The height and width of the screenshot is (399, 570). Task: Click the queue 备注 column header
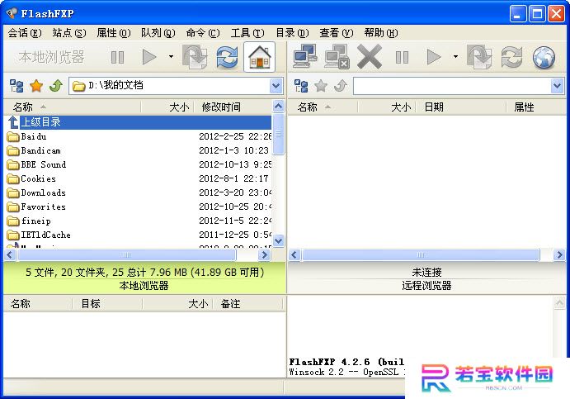click(x=247, y=304)
